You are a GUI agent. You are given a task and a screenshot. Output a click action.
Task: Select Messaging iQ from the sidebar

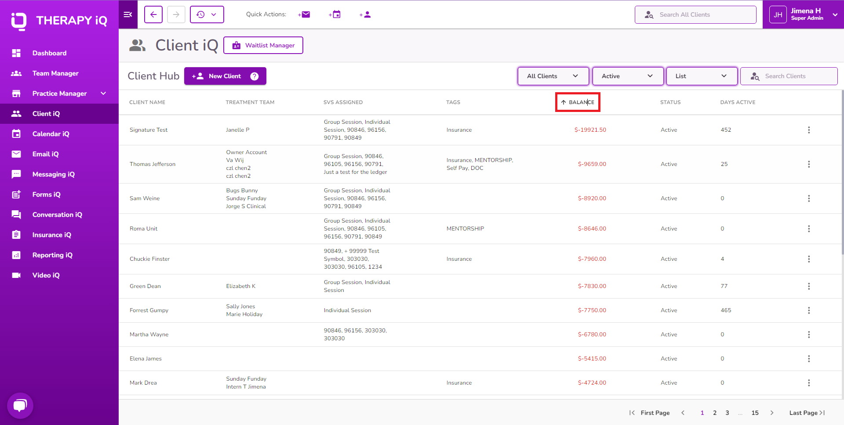(53, 174)
